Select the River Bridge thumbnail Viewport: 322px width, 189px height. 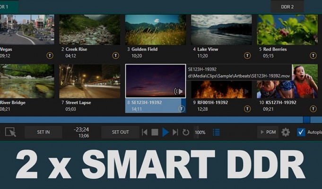pos(27,81)
